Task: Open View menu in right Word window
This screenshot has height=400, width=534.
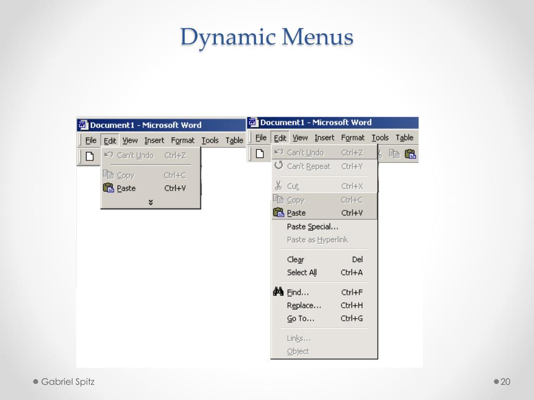Action: point(300,137)
